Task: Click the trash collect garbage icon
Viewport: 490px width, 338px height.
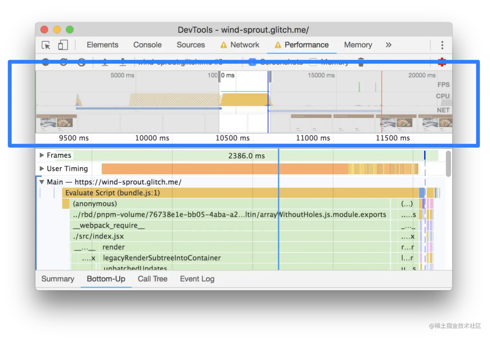Action: (361, 62)
